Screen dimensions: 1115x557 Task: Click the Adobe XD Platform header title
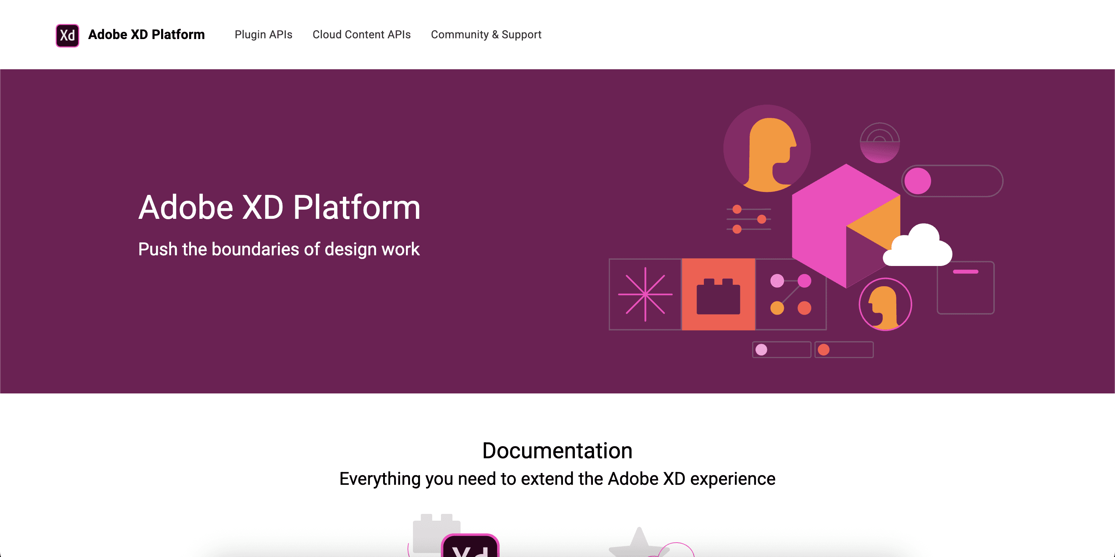[146, 35]
